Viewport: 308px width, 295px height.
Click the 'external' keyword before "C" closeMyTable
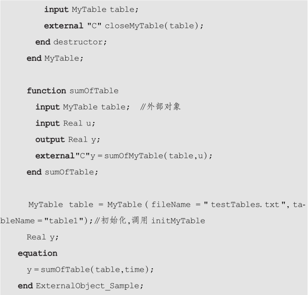point(64,26)
